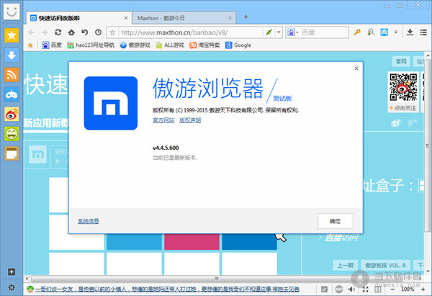Click the v4.4.5.600 version text
Image resolution: width=432 pixels, height=296 pixels.
166,148
